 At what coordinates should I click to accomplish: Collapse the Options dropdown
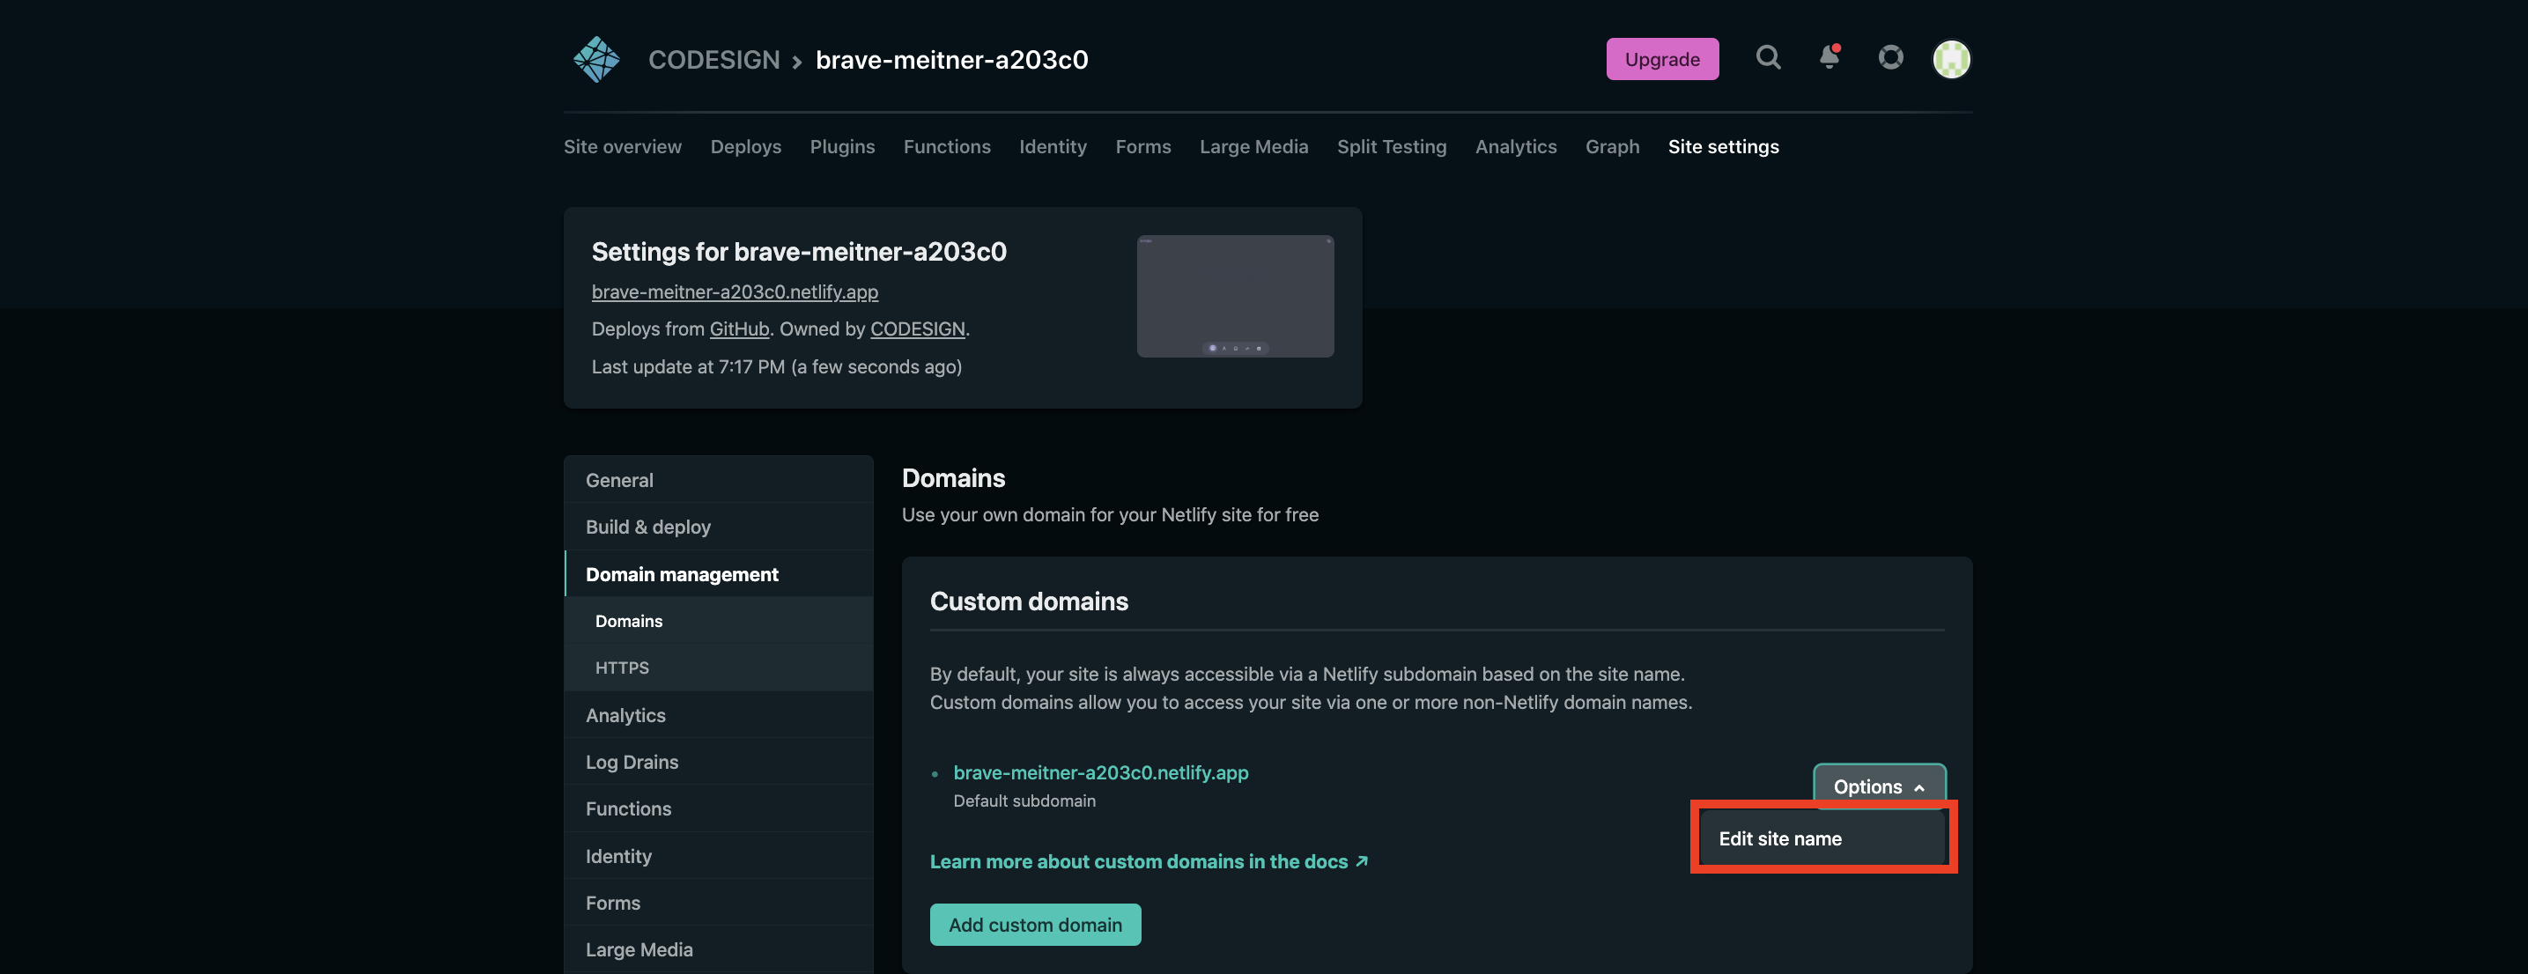click(1878, 786)
